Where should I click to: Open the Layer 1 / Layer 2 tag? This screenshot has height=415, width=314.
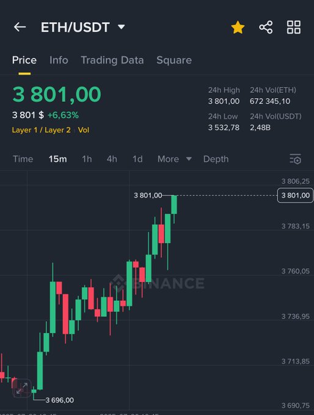tap(42, 130)
